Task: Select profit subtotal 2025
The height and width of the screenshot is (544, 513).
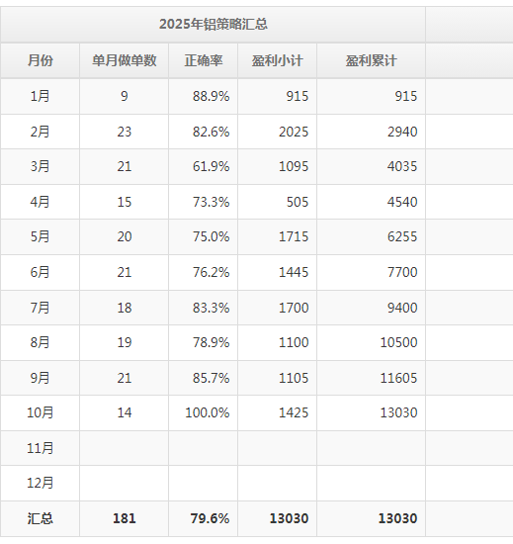Action: click(294, 132)
